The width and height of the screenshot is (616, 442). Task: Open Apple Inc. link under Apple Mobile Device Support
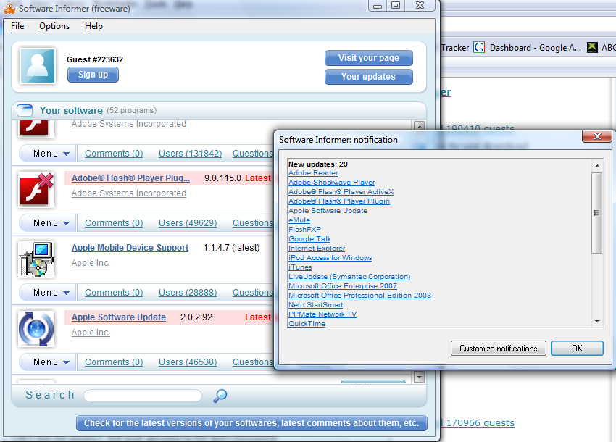(91, 263)
